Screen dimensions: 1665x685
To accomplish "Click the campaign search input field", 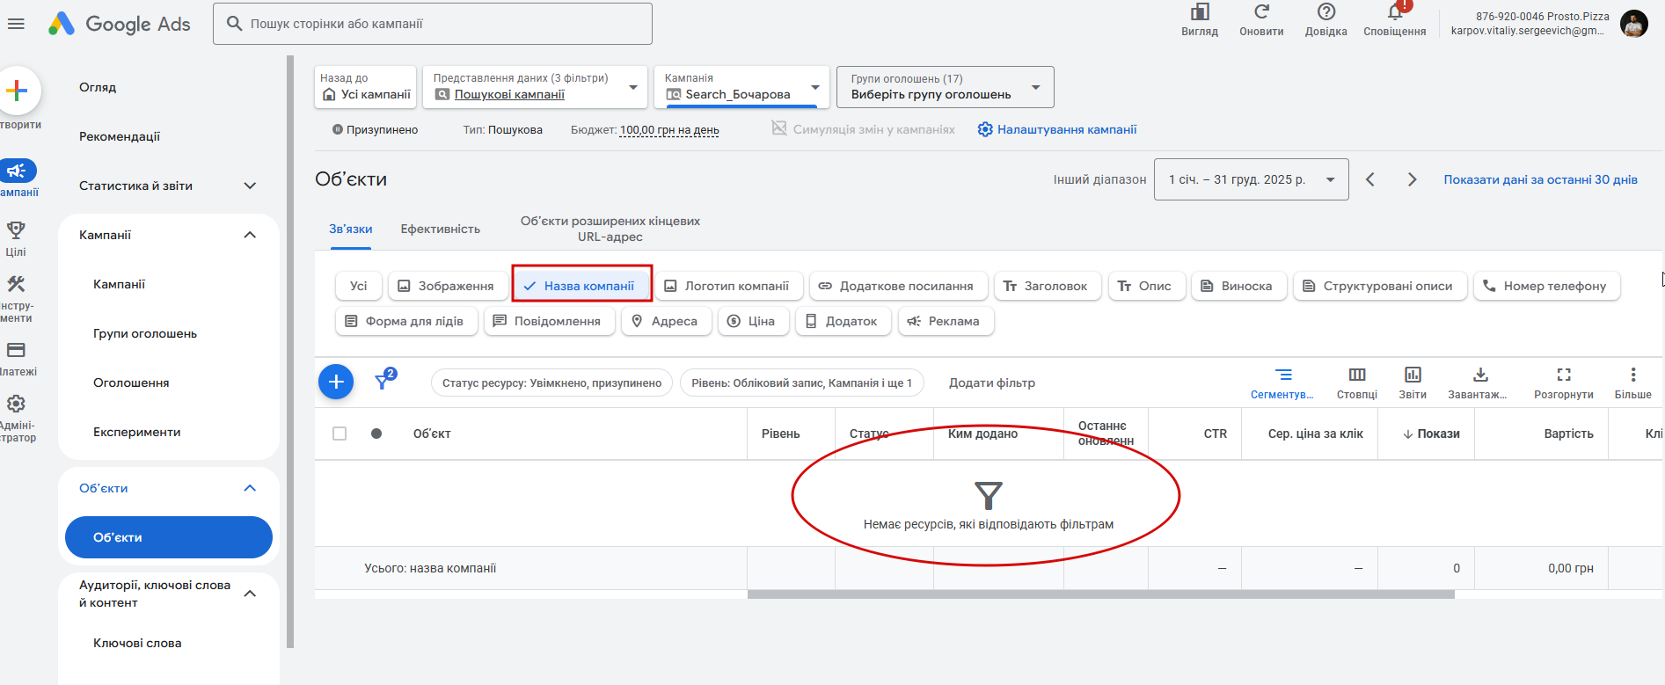I will (x=433, y=24).
